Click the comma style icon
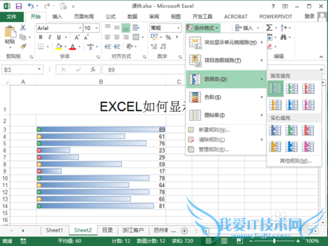 coord(177,37)
